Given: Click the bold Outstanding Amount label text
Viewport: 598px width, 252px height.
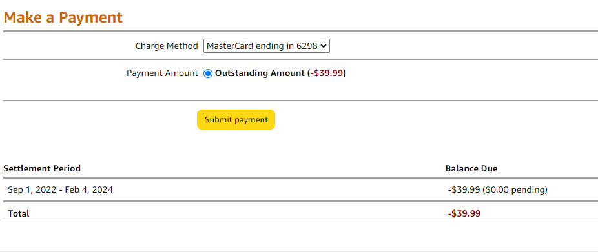Looking at the screenshot, I should click(x=260, y=73).
